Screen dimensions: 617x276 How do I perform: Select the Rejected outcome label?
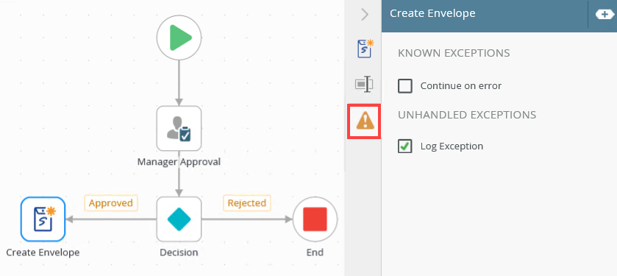[x=246, y=203]
